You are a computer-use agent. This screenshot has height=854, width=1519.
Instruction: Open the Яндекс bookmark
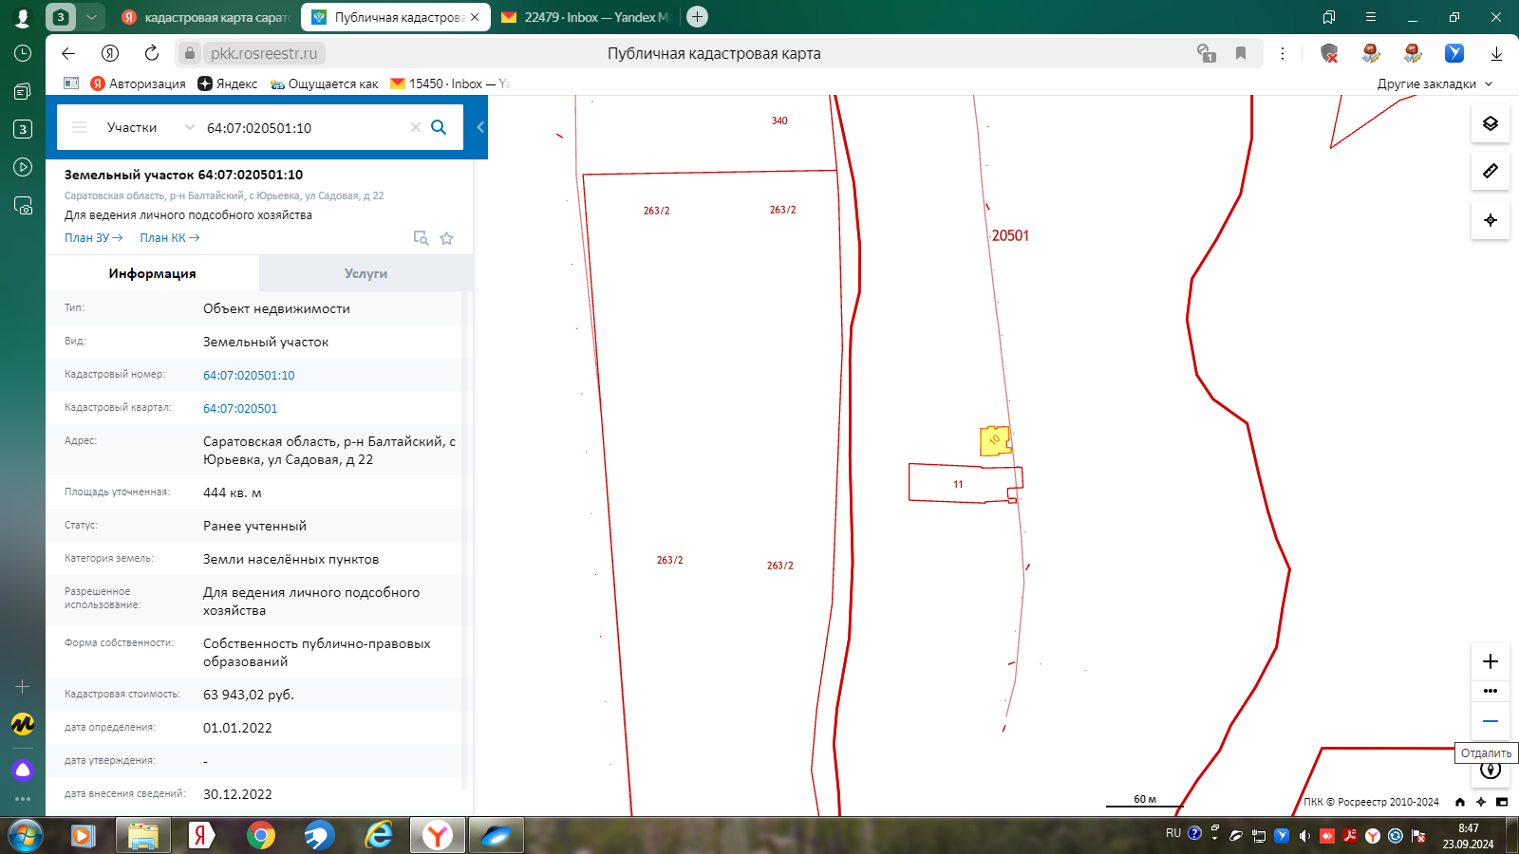coord(228,84)
